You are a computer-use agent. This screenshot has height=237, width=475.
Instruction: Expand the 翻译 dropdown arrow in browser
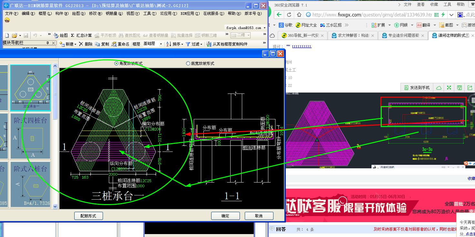[434, 25]
